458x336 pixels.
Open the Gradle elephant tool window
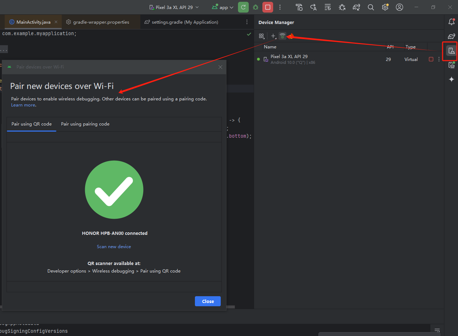click(x=452, y=36)
